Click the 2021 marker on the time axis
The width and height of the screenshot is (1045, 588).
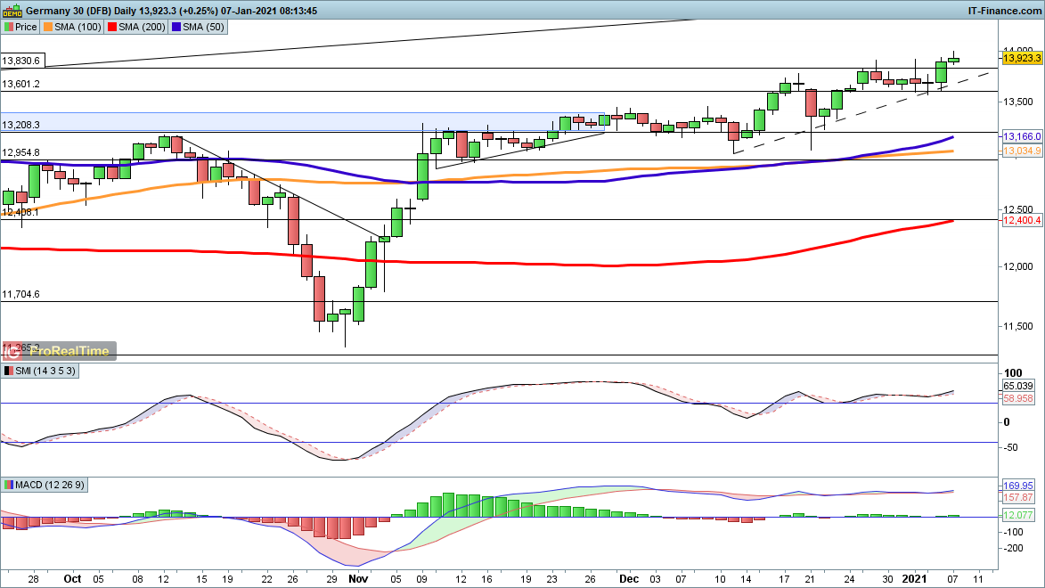click(x=926, y=578)
